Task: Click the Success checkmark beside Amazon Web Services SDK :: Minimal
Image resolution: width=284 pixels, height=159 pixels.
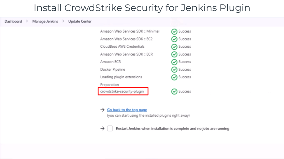Action: (174, 31)
